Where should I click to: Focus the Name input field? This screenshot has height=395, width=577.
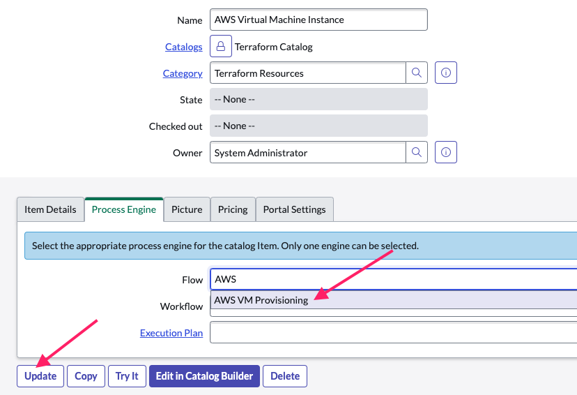point(318,20)
